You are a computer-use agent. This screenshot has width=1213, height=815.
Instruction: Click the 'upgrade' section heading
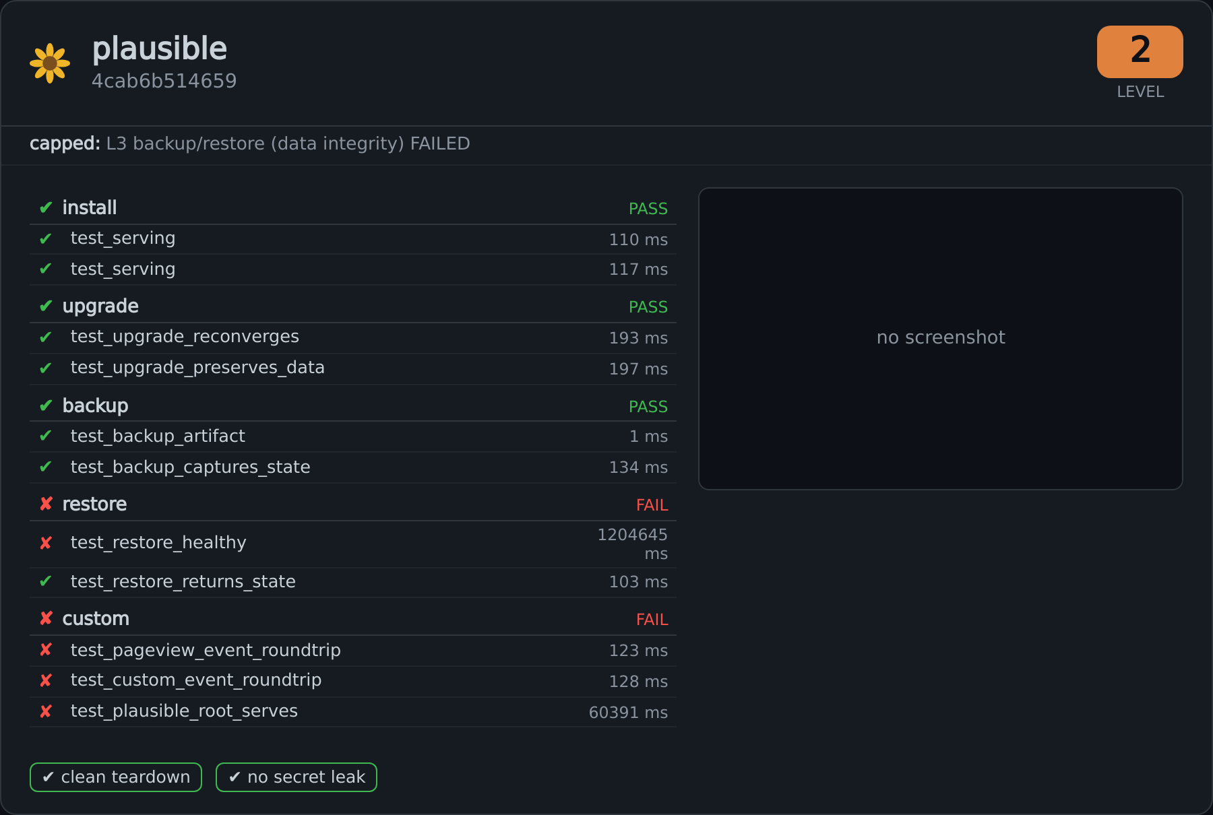pyautogui.click(x=100, y=306)
